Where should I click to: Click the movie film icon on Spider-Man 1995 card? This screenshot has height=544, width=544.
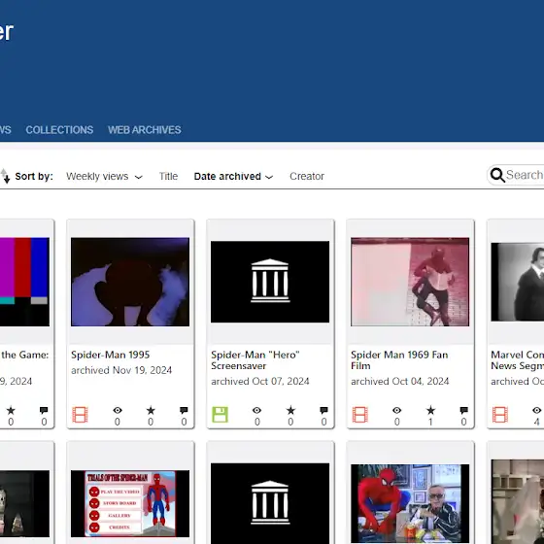pos(80,415)
